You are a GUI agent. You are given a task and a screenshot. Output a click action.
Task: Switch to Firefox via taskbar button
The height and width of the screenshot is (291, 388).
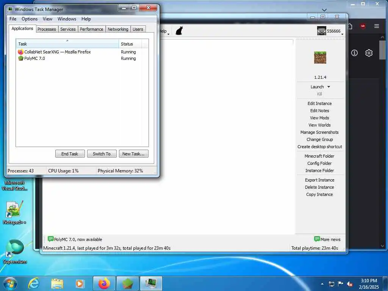pos(104,283)
